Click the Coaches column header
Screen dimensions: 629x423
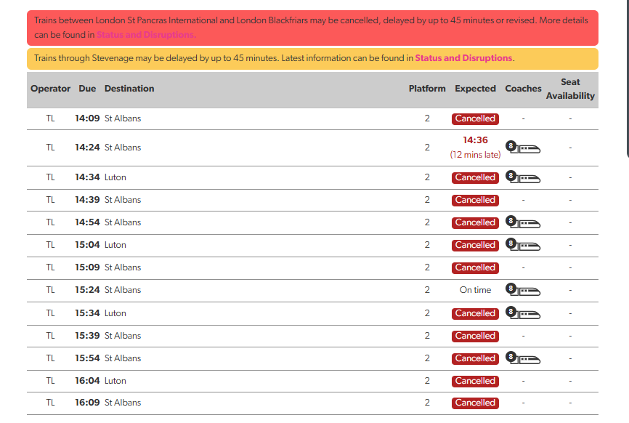523,89
